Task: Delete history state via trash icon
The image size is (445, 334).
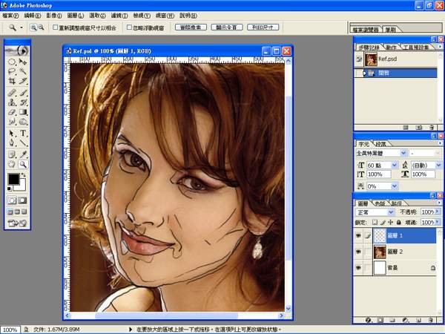Action: (432, 128)
